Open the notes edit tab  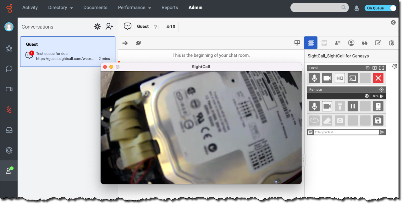tap(378, 43)
